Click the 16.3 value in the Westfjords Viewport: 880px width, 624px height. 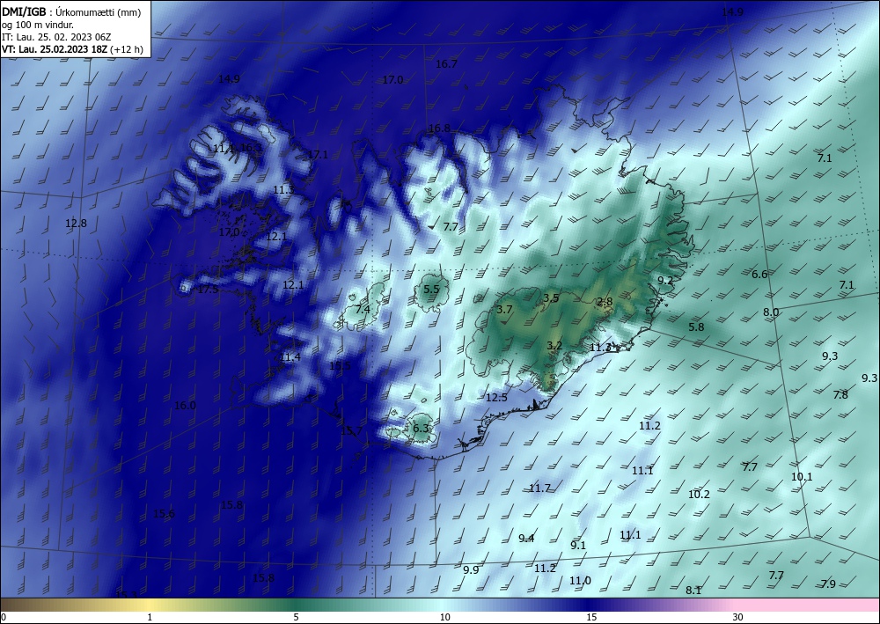(250, 148)
